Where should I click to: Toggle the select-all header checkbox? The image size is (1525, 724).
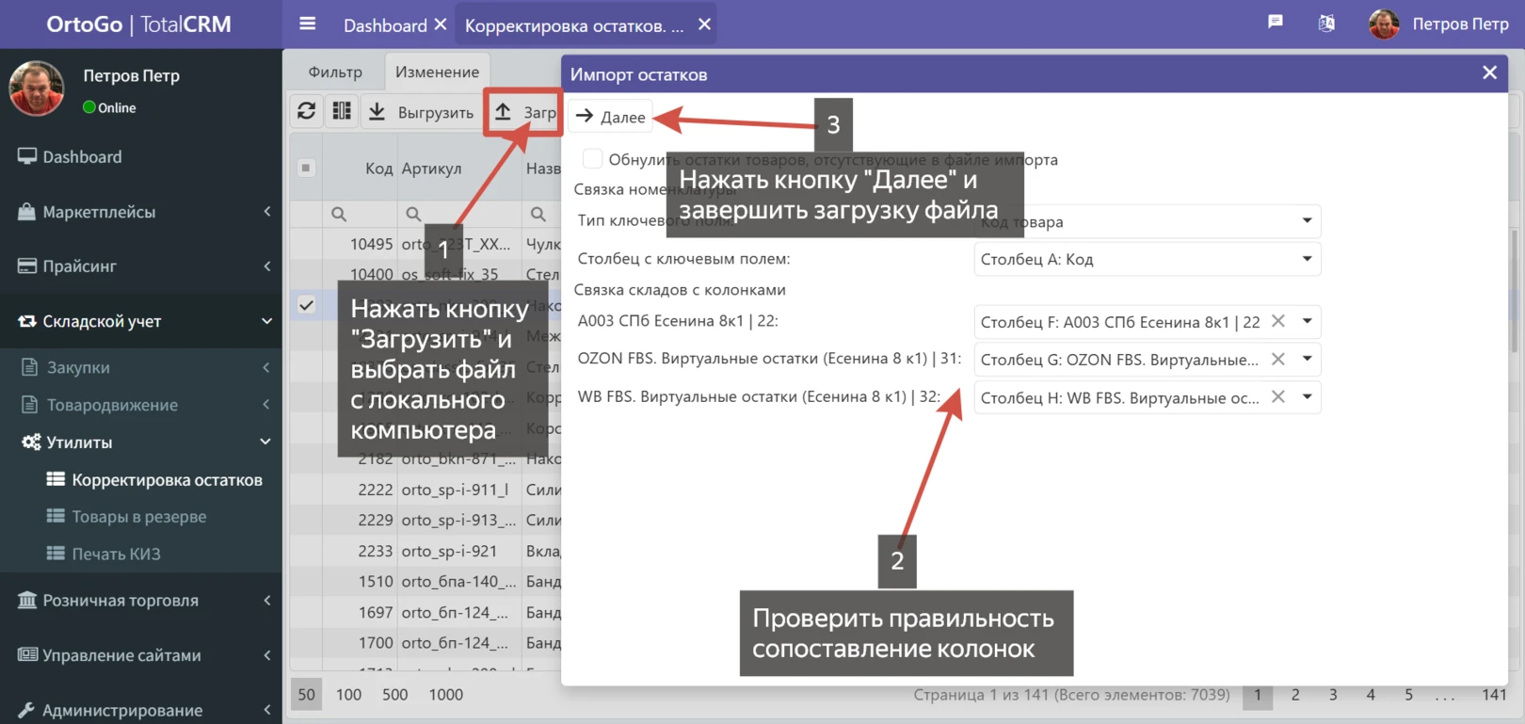[x=306, y=169]
